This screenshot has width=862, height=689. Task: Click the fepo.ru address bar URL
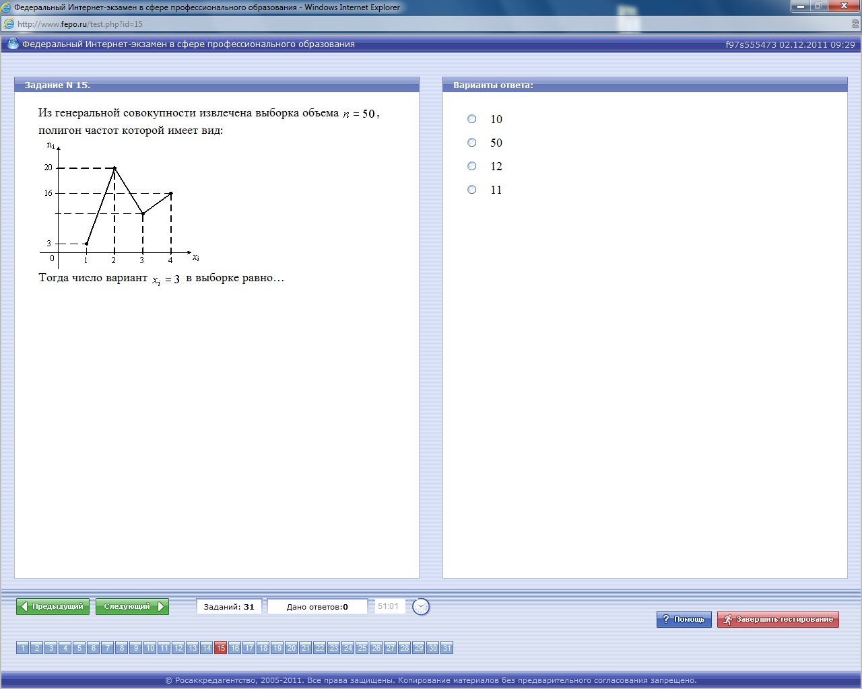[x=80, y=24]
